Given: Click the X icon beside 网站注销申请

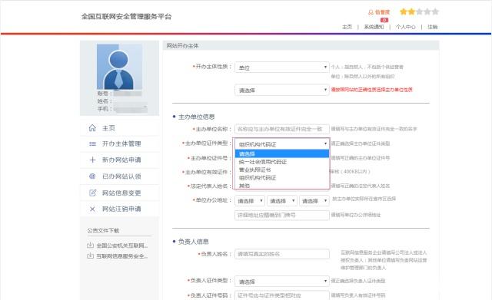Looking at the screenshot, I should (x=92, y=209).
